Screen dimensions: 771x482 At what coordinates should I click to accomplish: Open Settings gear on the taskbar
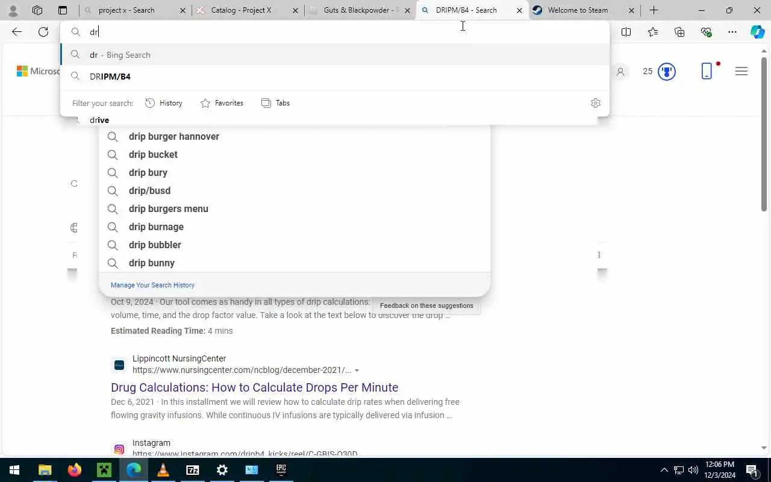222,470
